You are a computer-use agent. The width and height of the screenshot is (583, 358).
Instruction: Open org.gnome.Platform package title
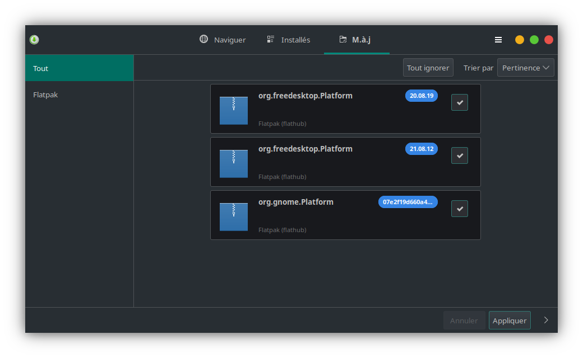[x=296, y=202]
